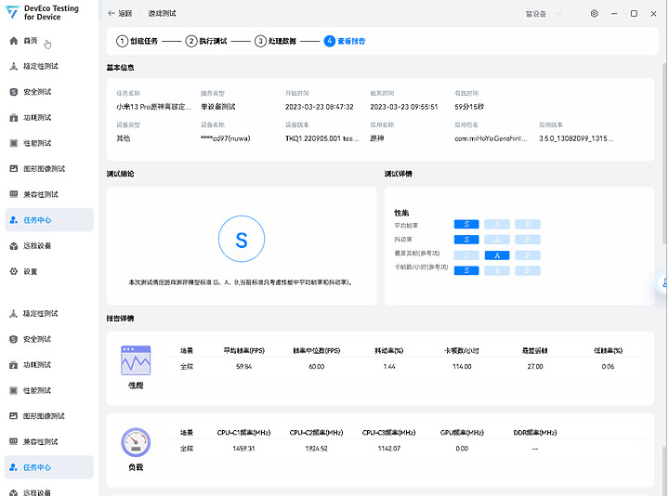Click end time 2023-03-23 09:55:51
This screenshot has height=496, width=669.
(x=404, y=107)
